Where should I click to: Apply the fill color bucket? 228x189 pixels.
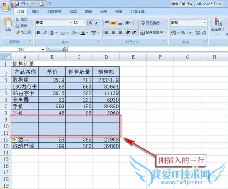click(73, 33)
